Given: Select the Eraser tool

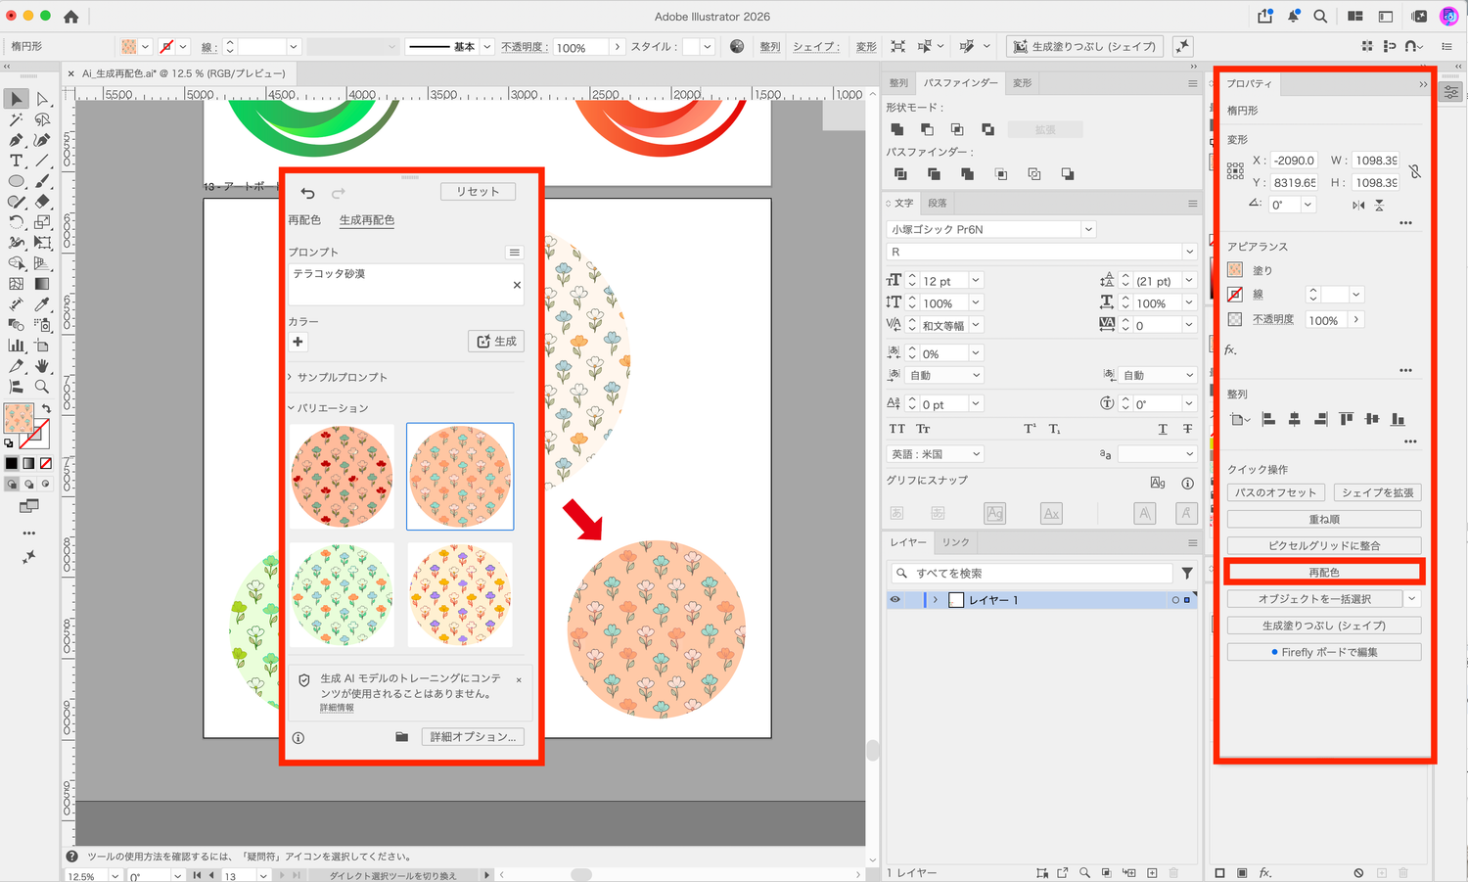Looking at the screenshot, I should [42, 202].
